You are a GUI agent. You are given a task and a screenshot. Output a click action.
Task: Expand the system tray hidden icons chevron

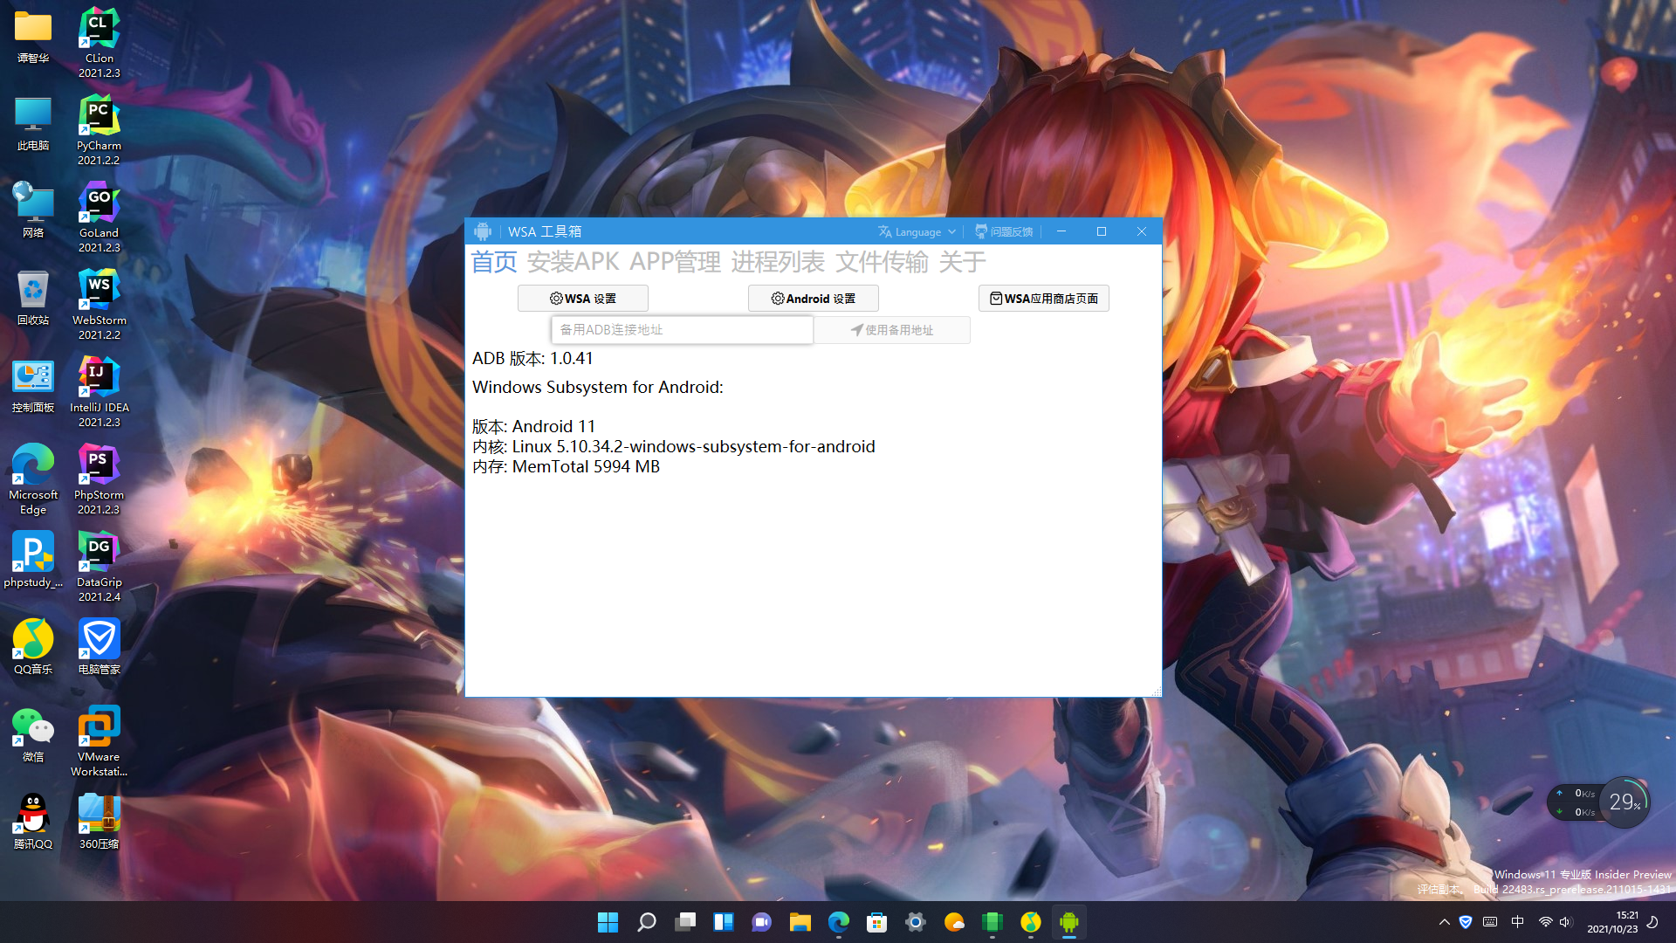pyautogui.click(x=1444, y=922)
